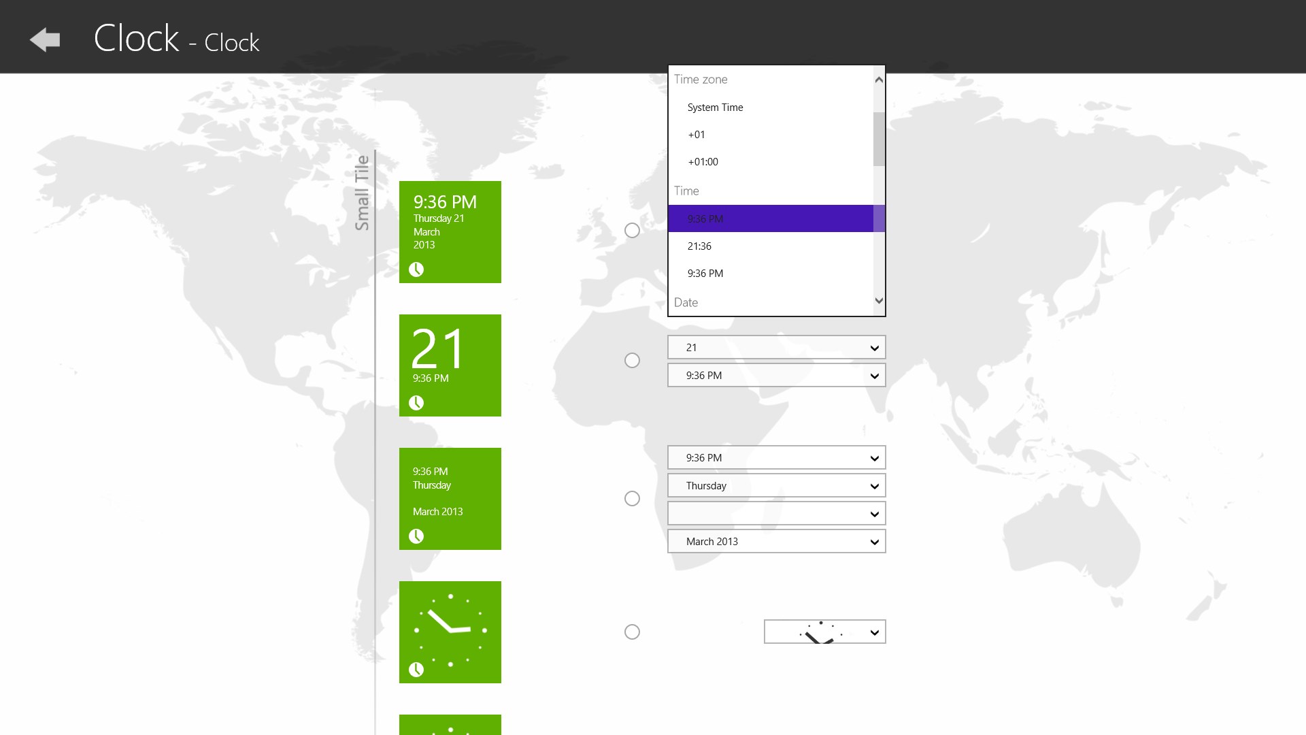Select the second tile layout radio button

pos(632,361)
